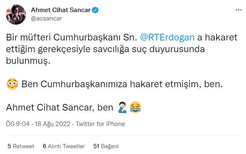Click the 18 Ağu 2022 date
The image size is (246, 154).
[x=52, y=124]
